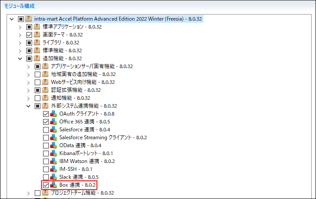The image size is (316, 199).
Task: Click the 画面テーマ package icon
Action: click(x=37, y=34)
